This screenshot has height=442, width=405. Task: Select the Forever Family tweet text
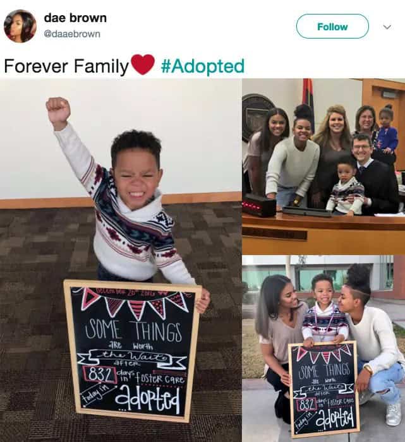[66, 66]
